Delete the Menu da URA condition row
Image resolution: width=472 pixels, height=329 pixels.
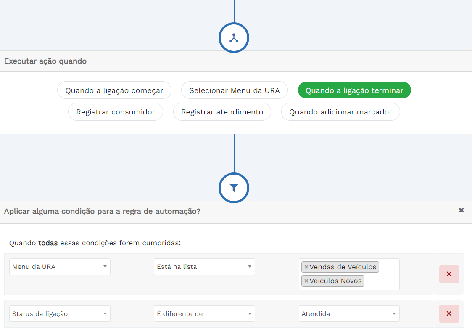[449, 274]
